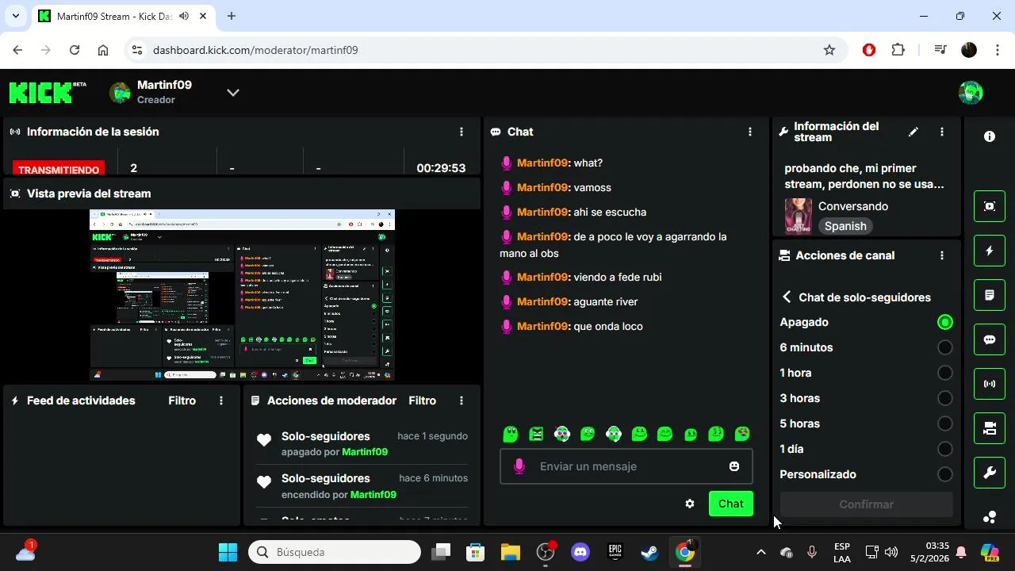Open Filtro in Acciones de moderador

point(422,400)
